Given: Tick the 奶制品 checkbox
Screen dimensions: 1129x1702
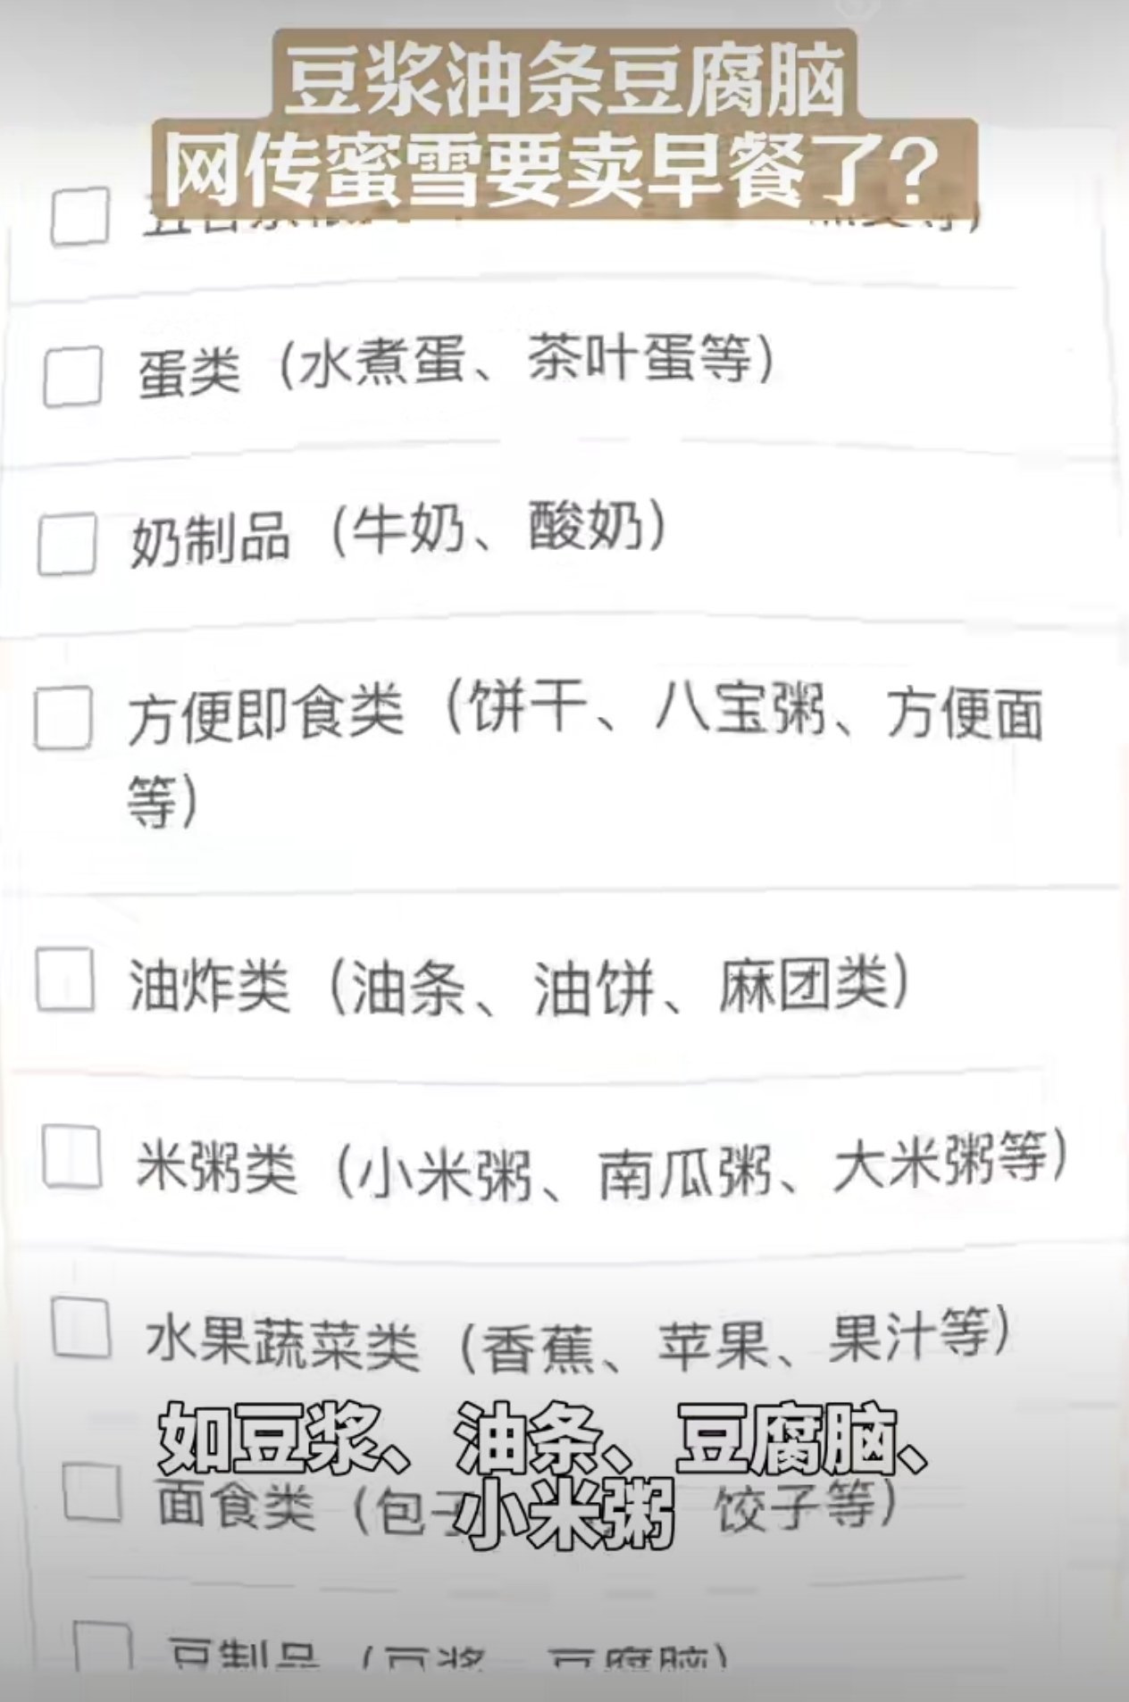Looking at the screenshot, I should point(67,544).
